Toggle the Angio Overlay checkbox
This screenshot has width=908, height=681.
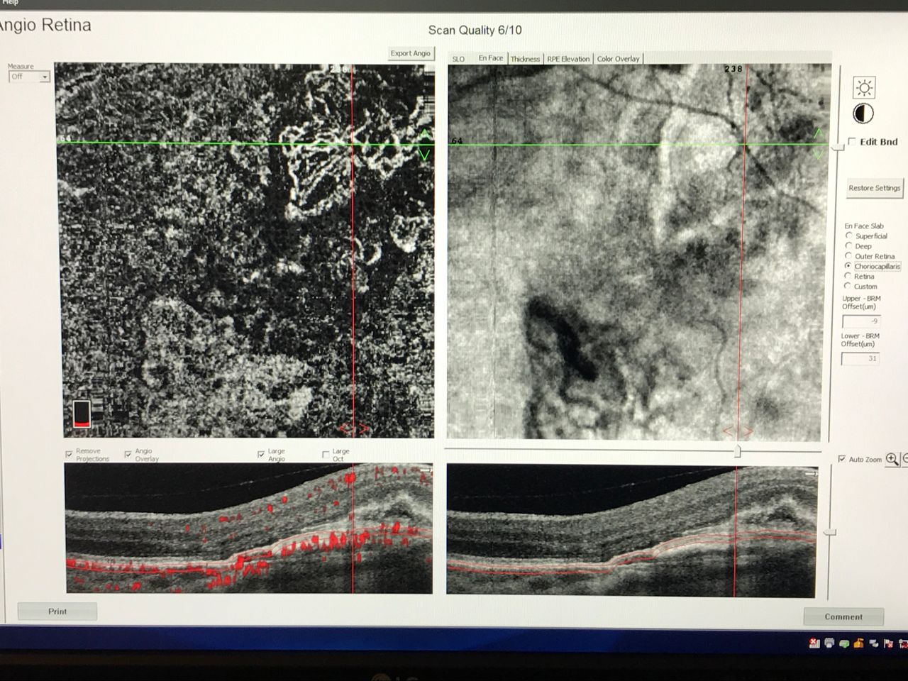(x=128, y=454)
